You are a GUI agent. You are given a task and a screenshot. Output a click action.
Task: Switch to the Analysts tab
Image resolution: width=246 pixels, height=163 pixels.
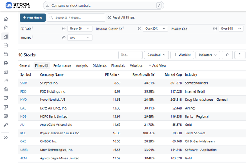pos(82,65)
